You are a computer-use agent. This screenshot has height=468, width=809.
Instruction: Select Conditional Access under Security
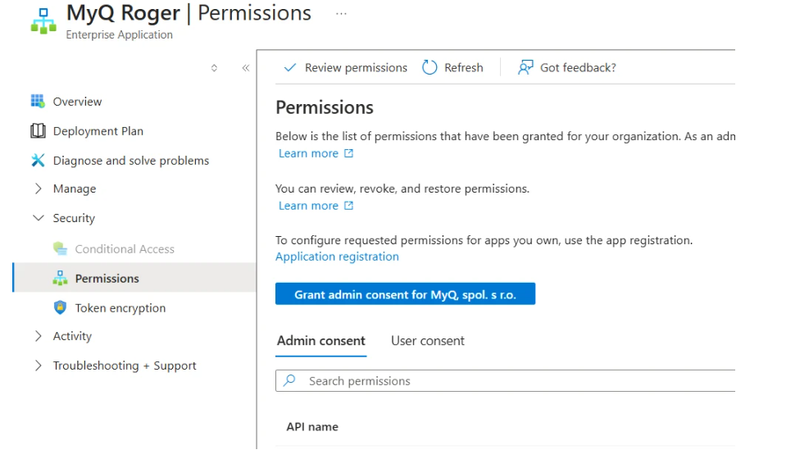125,248
